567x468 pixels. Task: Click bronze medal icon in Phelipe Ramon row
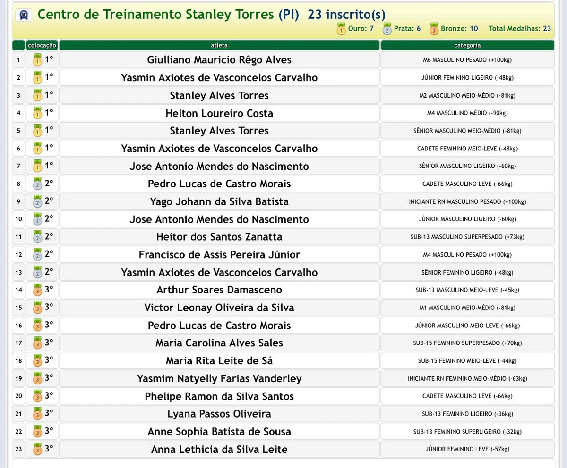(x=37, y=396)
